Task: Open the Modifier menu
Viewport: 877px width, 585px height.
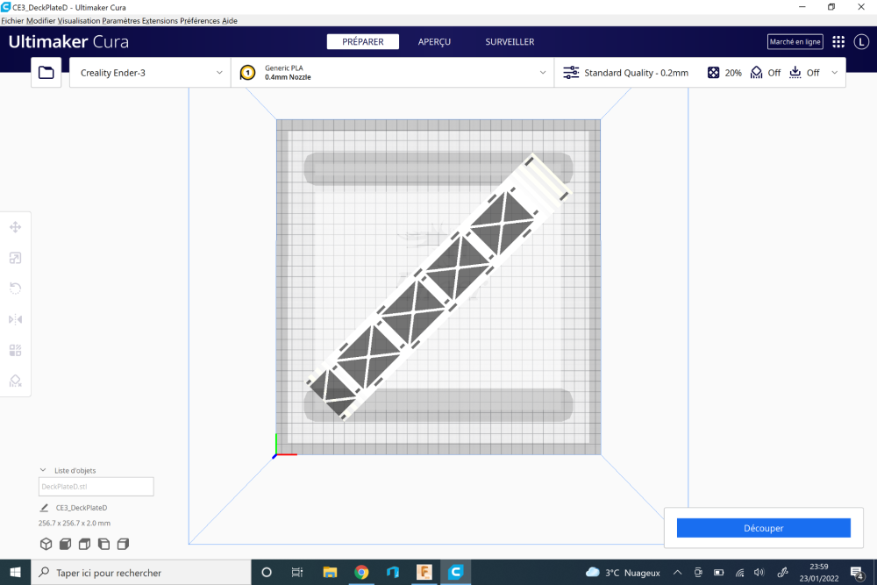Action: point(41,21)
